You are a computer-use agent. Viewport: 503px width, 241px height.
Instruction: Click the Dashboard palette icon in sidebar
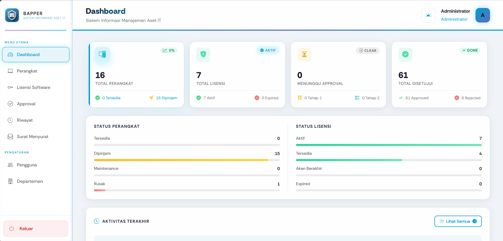point(10,54)
